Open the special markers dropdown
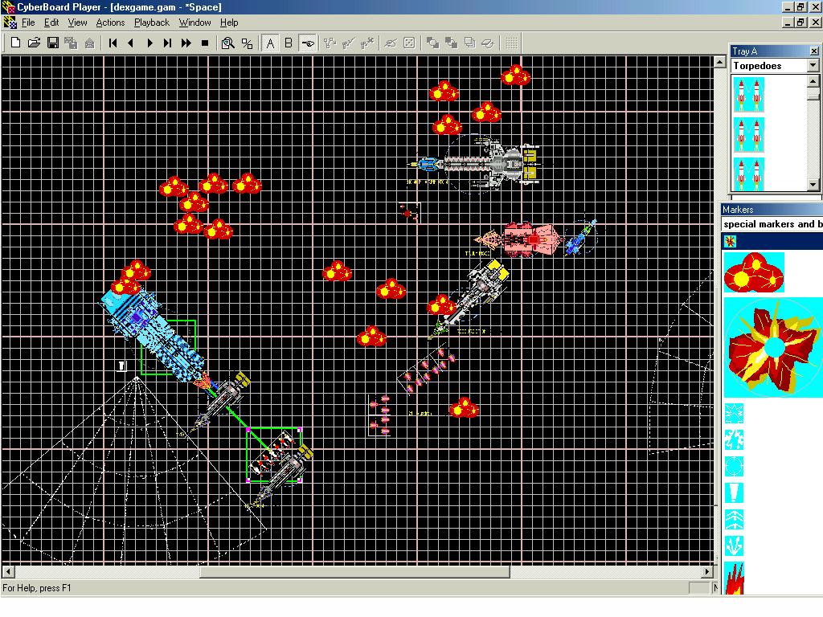Viewport: 823px width, 617px height. click(772, 224)
